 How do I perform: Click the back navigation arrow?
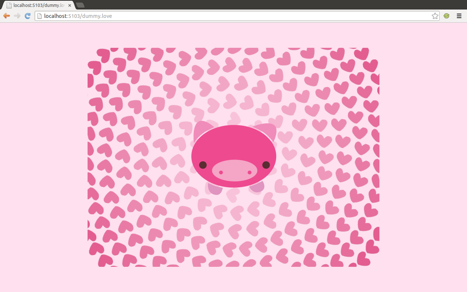[6, 16]
